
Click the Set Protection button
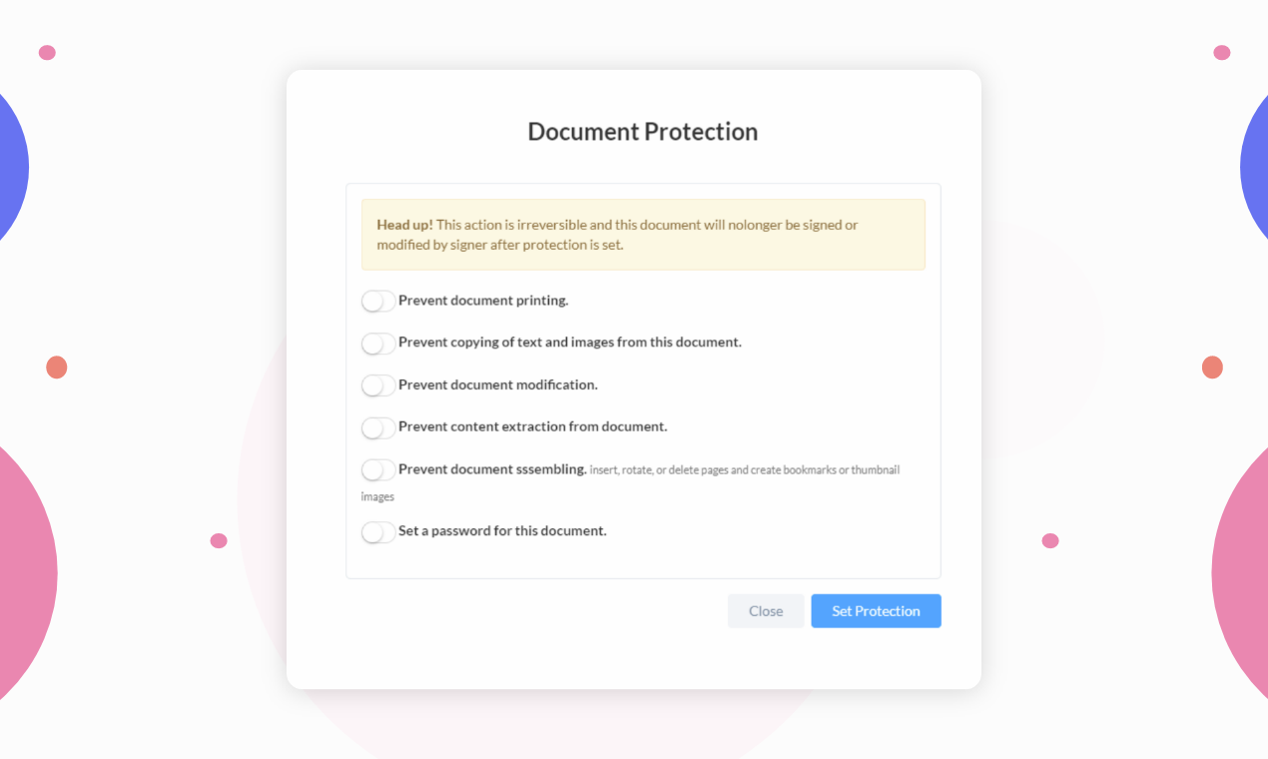[876, 610]
